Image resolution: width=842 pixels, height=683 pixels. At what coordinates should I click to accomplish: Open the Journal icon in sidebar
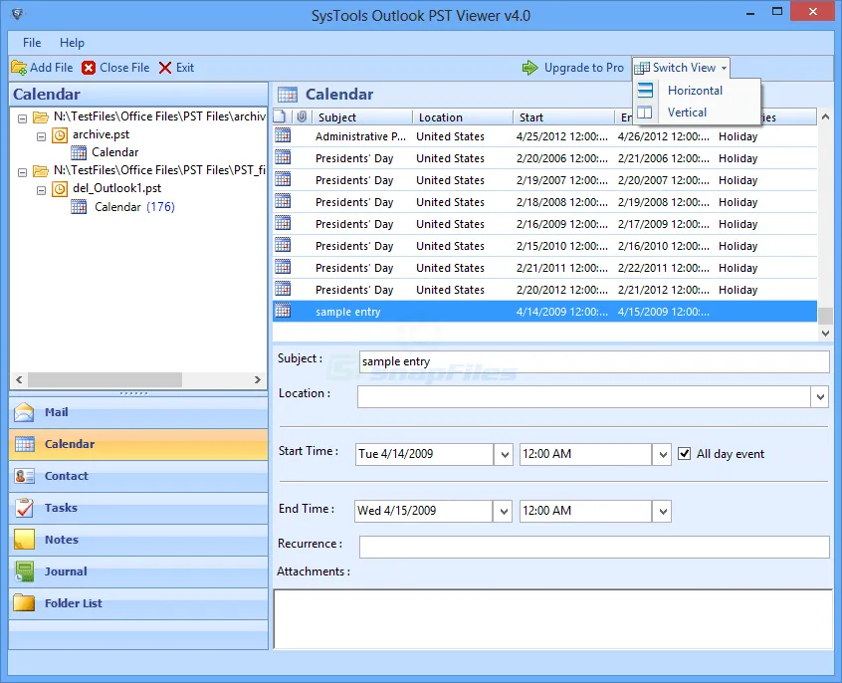[x=25, y=571]
